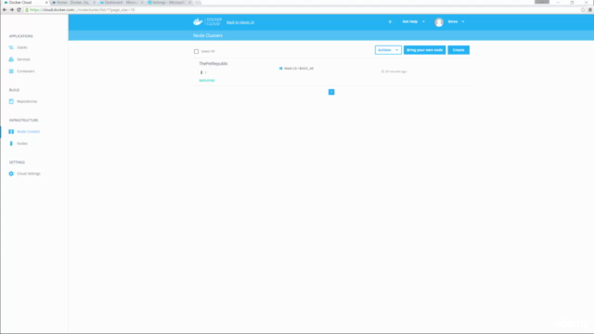
Task: Bookmark the page with star icon
Action: tap(583, 10)
